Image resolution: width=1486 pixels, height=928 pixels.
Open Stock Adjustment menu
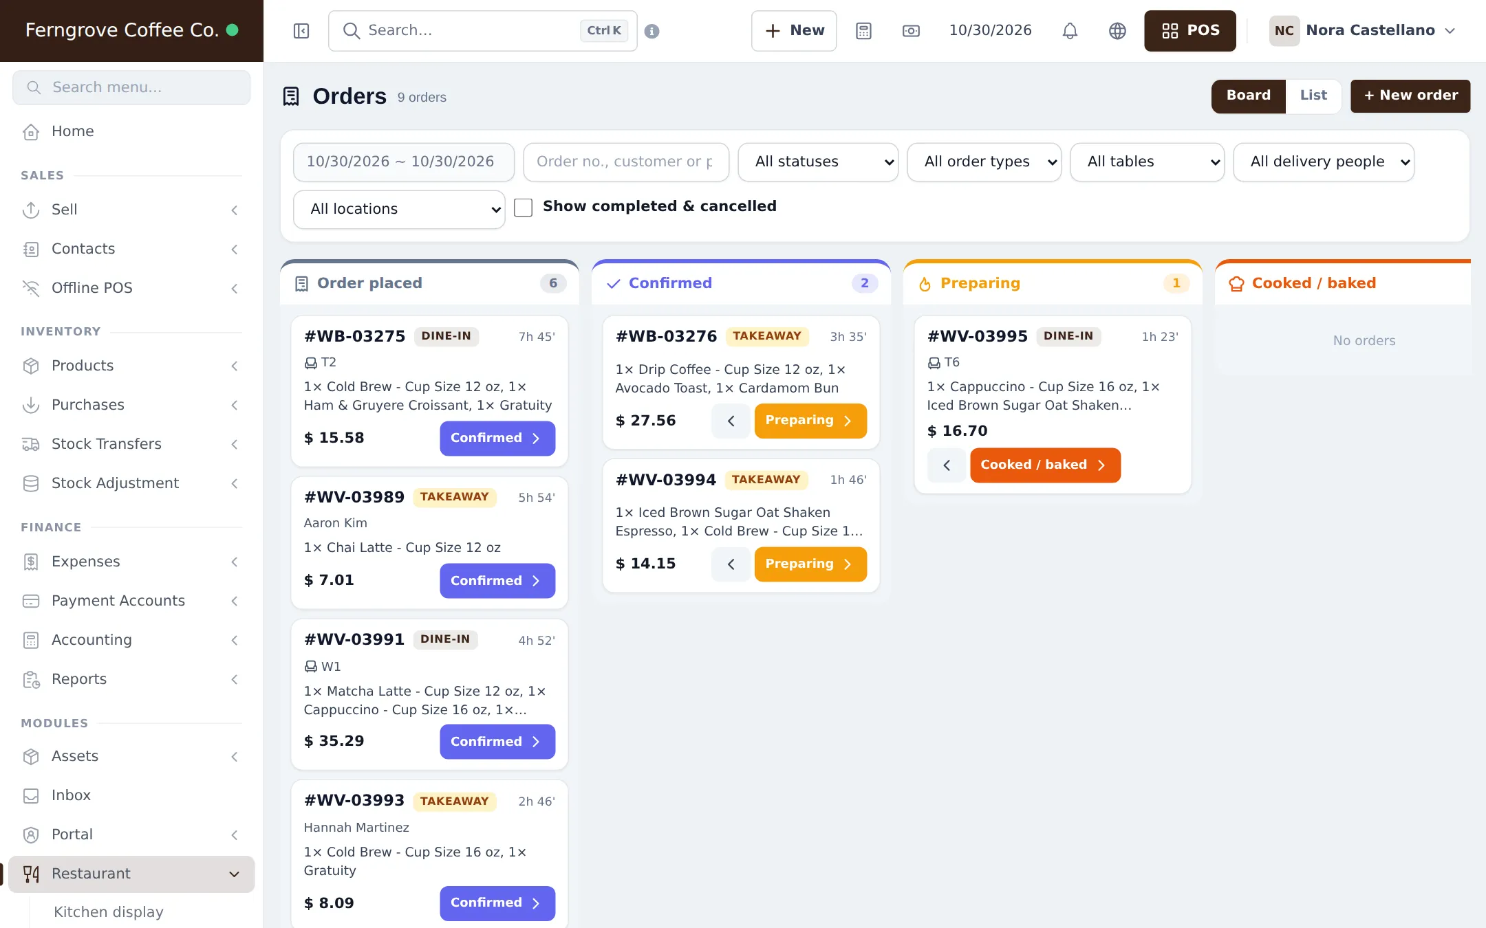tap(131, 483)
